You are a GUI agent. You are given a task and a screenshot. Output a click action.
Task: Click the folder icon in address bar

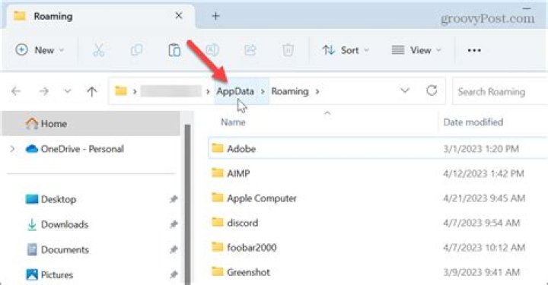(x=121, y=91)
